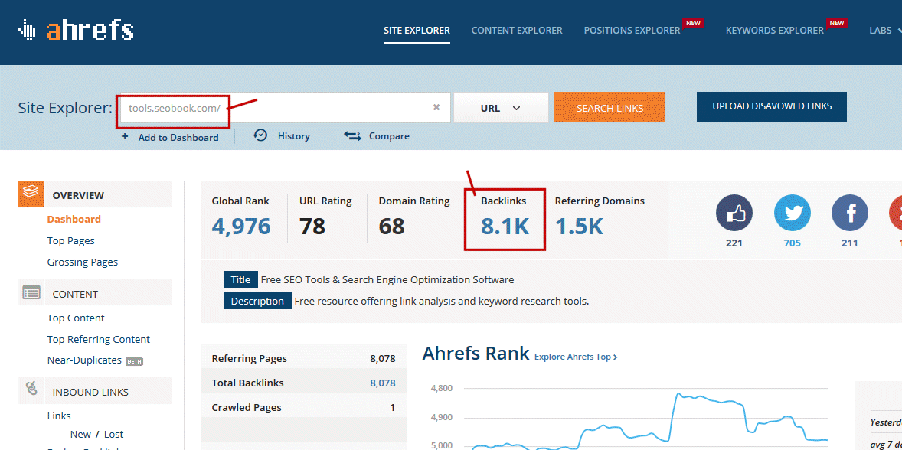The width and height of the screenshot is (902, 450).
Task: Click the Crawled Pages row label
Action: click(247, 407)
